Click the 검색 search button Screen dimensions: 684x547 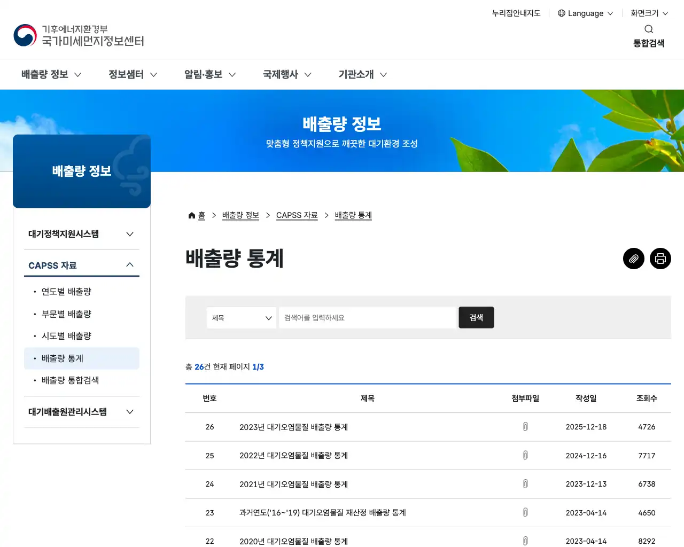point(476,317)
